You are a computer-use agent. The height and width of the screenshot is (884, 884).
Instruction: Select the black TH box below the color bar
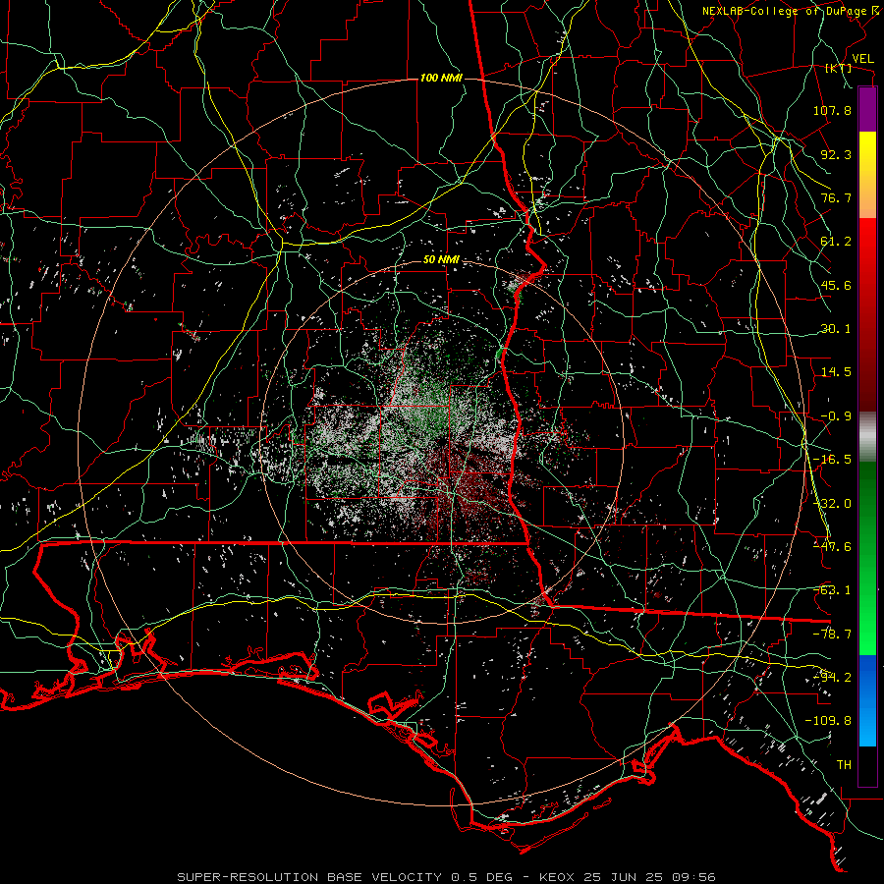point(867,766)
